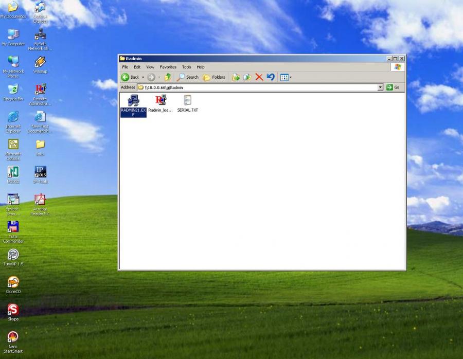Click the Move To folder toolbar icon

tap(236, 77)
